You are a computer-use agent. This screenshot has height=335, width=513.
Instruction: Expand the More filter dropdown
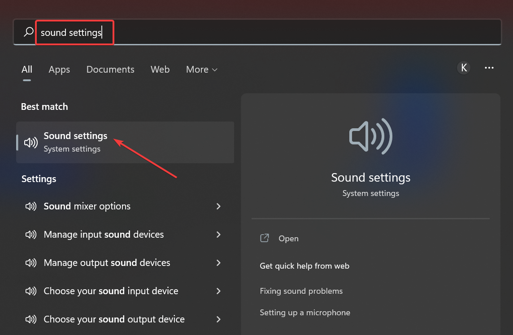coord(201,70)
